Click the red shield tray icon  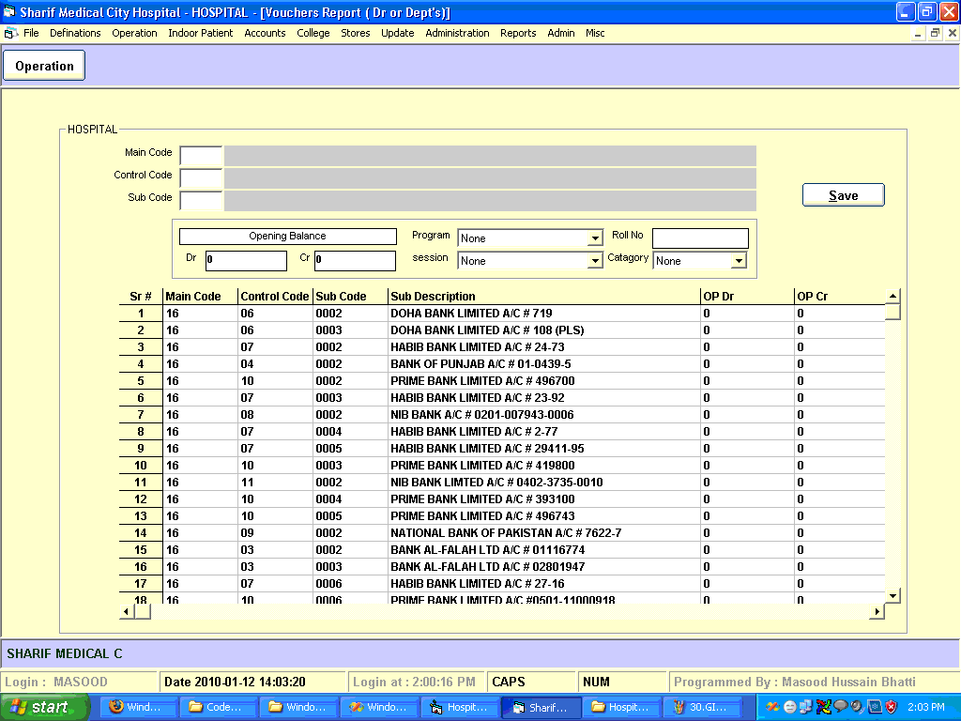(892, 707)
